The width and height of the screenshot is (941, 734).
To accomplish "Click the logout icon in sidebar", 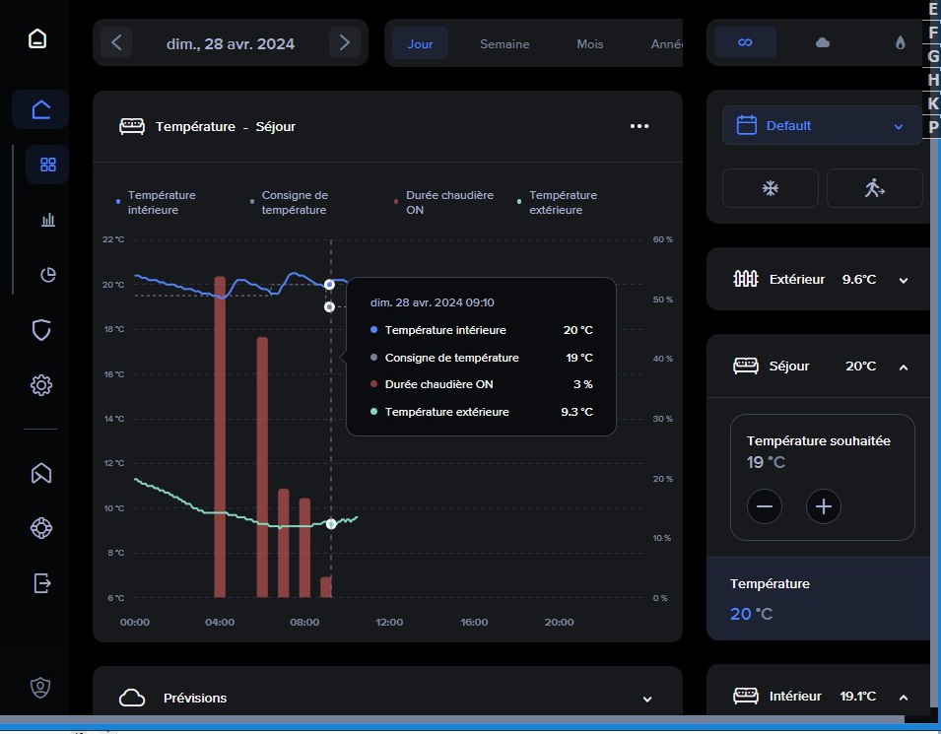I will 40,583.
